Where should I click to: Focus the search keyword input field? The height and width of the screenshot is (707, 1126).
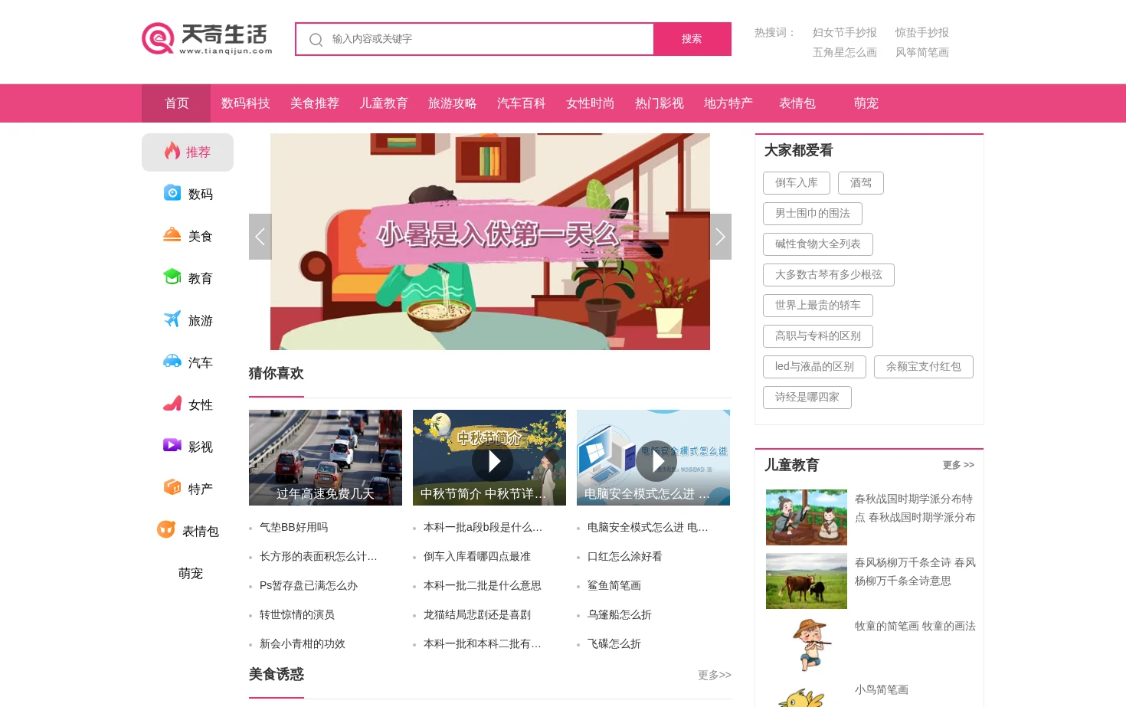475,39
